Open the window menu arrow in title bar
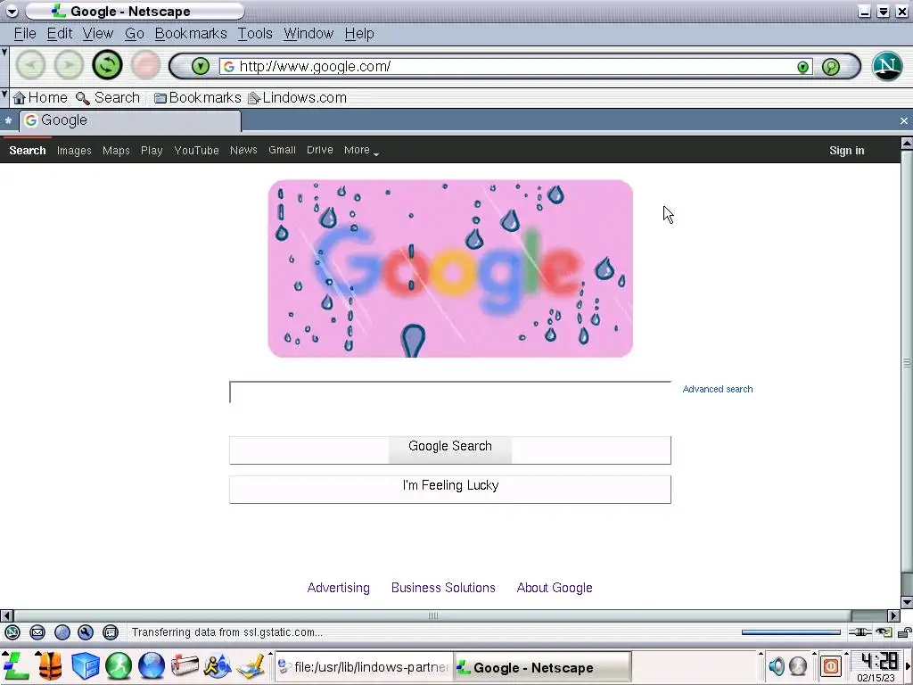The height and width of the screenshot is (685, 913). click(12, 11)
